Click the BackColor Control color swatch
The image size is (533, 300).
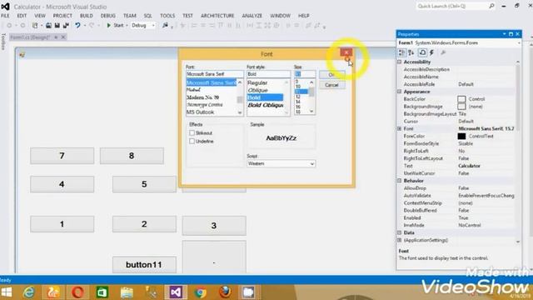461,99
